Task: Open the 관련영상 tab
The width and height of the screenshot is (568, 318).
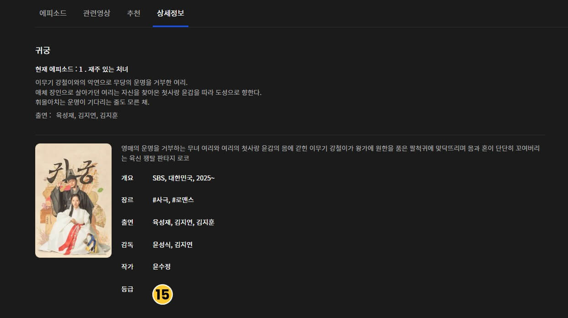Action: tap(96, 13)
